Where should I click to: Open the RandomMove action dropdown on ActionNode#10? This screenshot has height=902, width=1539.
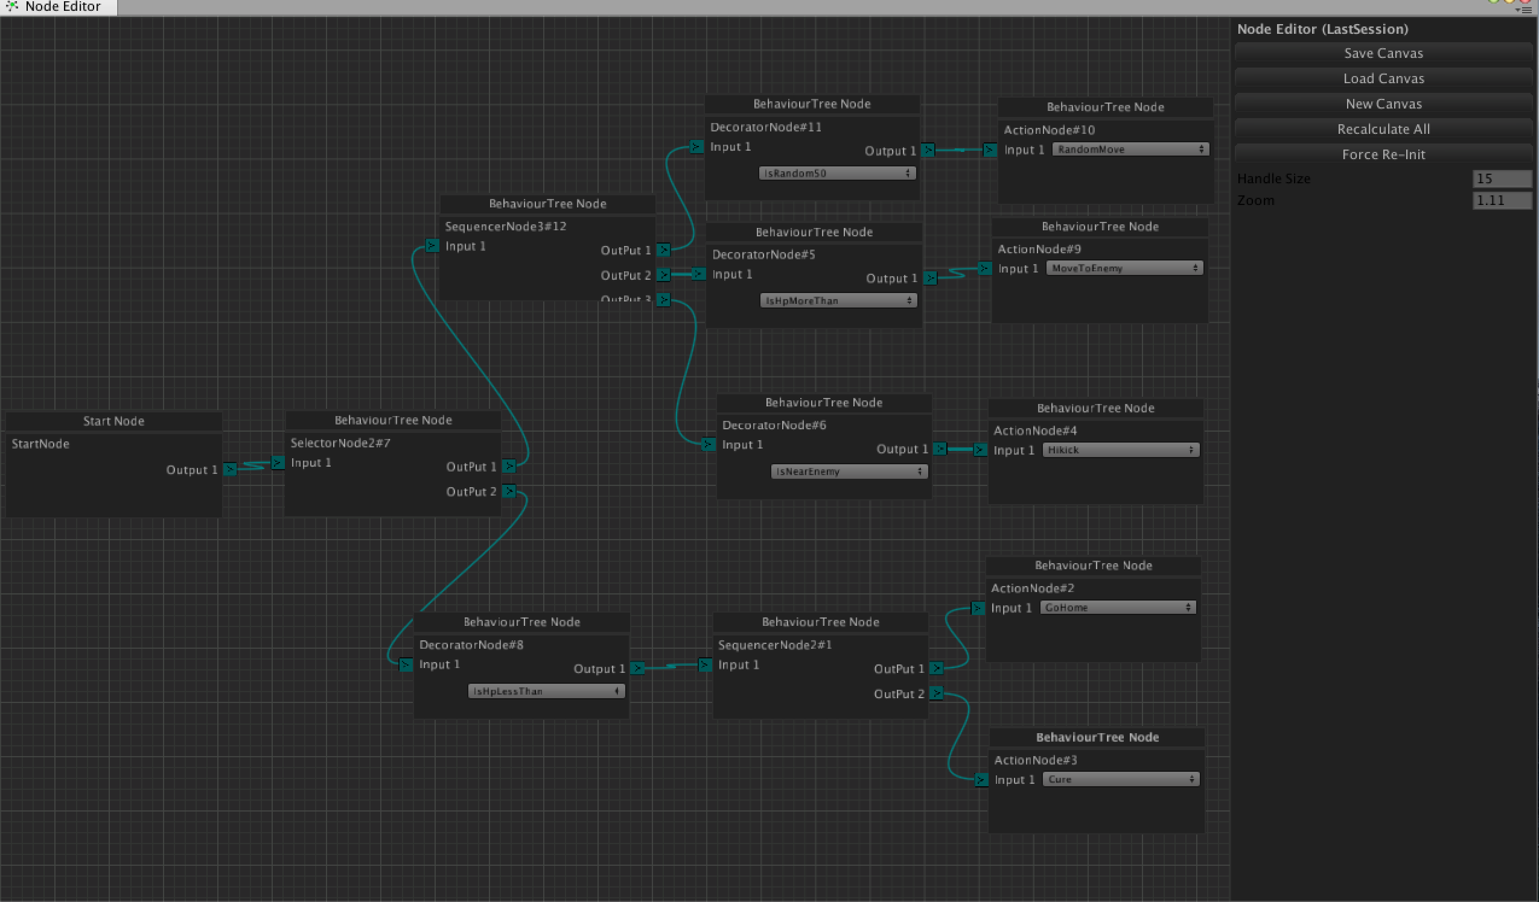point(1130,149)
